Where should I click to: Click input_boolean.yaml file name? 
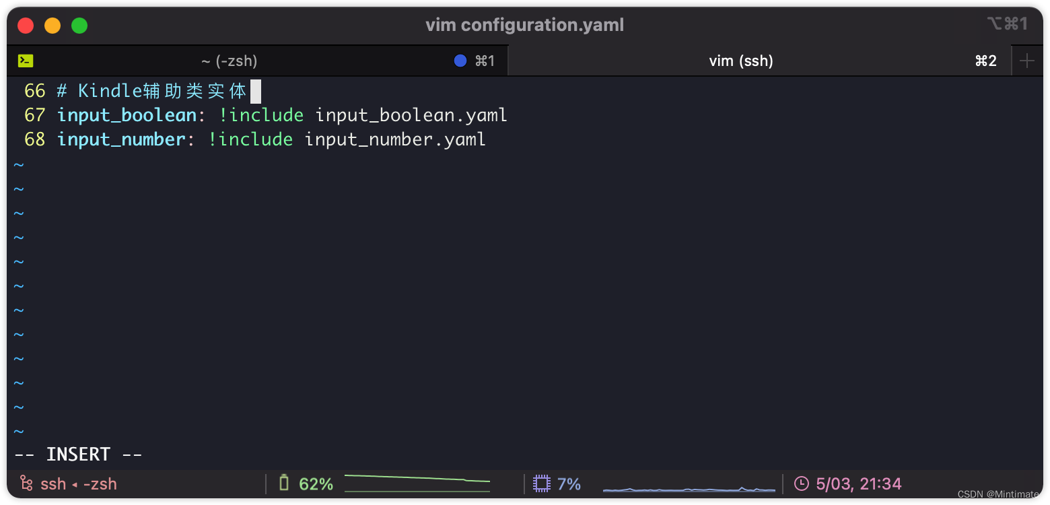coord(411,115)
